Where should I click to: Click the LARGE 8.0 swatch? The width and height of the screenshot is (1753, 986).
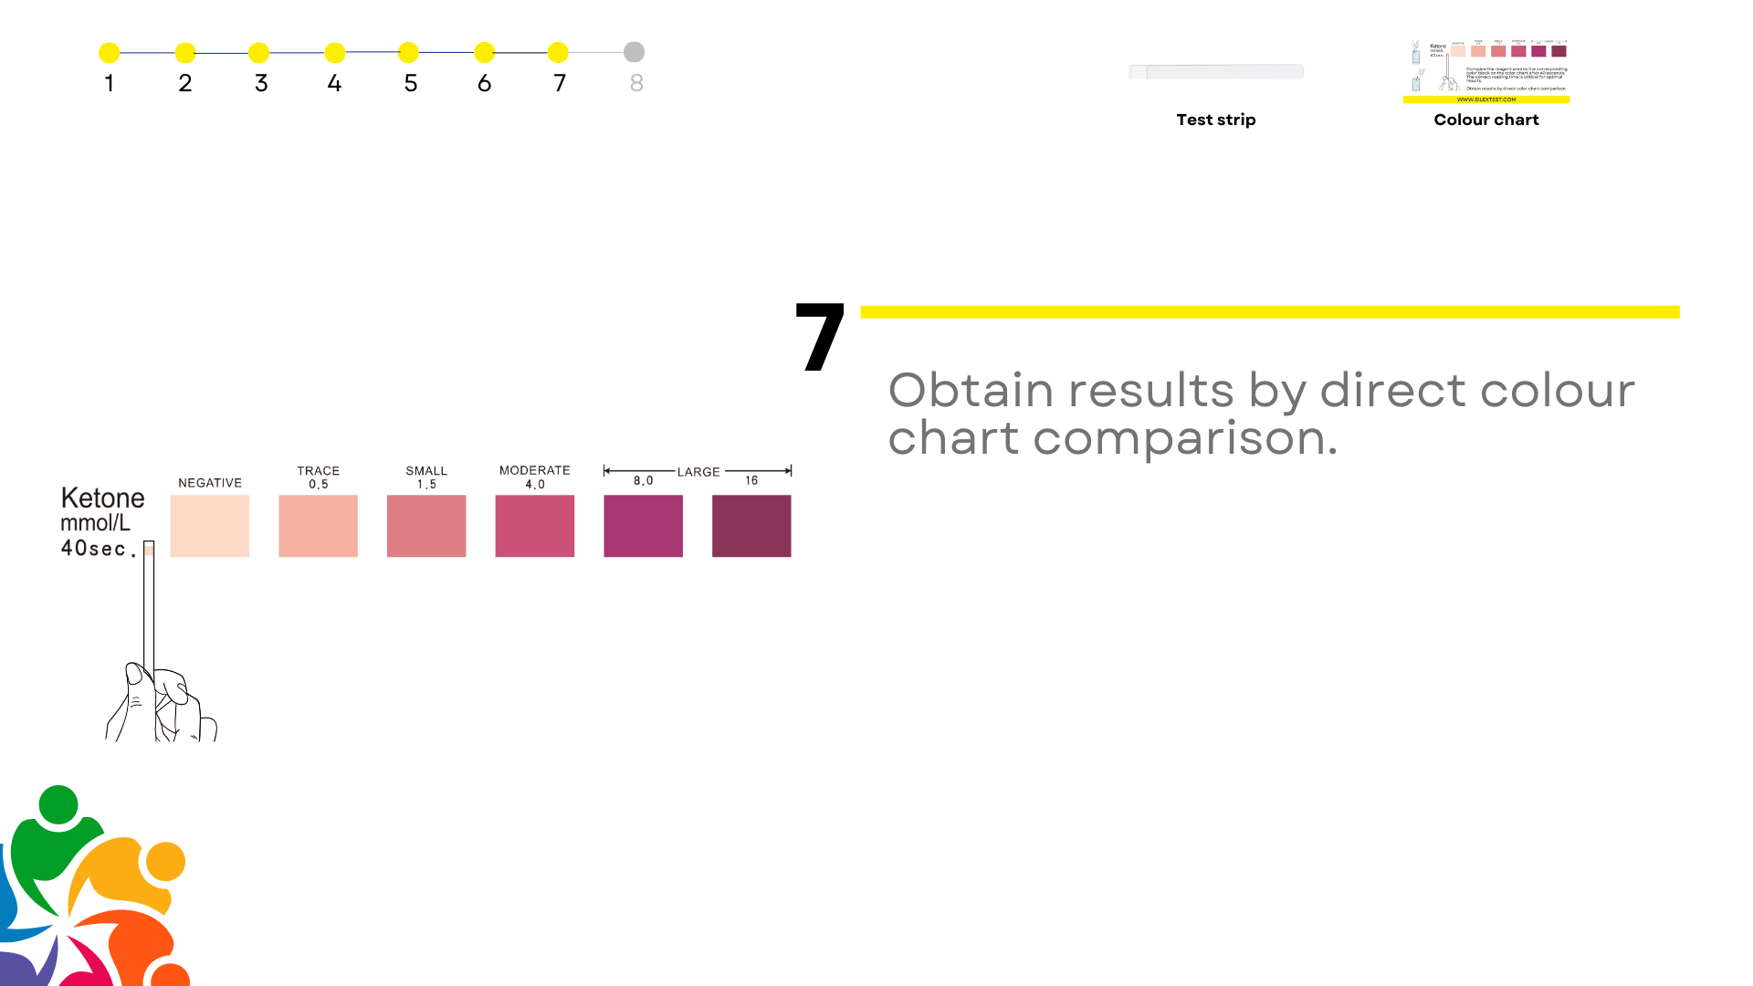click(643, 526)
